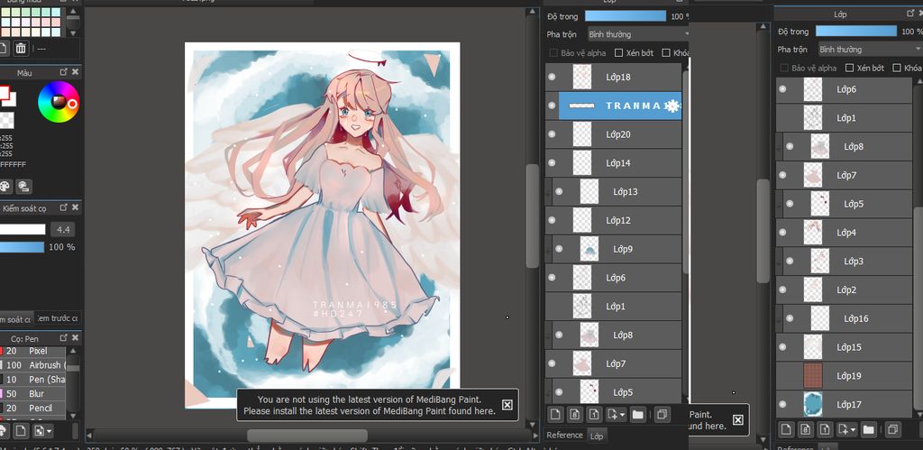Select layer Lớp14 in middle panel
This screenshot has width=923, height=450.
click(x=613, y=163)
